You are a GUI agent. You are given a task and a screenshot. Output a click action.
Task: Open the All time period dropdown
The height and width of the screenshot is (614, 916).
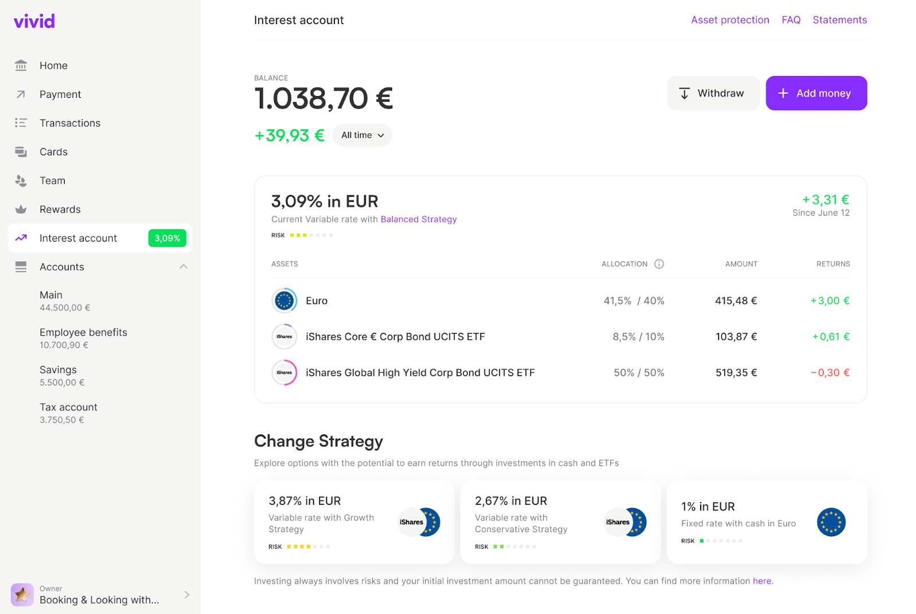point(362,135)
